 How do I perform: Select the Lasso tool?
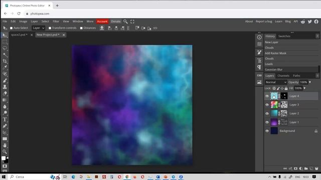[5, 48]
